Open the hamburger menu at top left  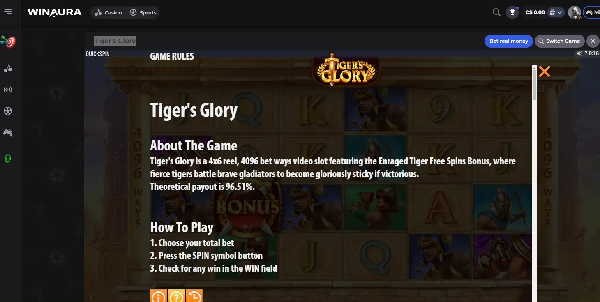(8, 12)
